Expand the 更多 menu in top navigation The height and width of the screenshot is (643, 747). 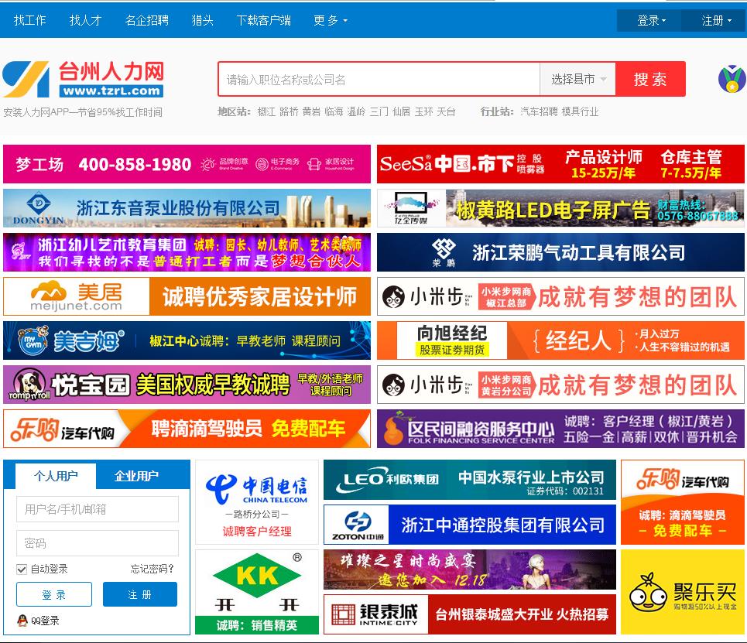[331, 20]
